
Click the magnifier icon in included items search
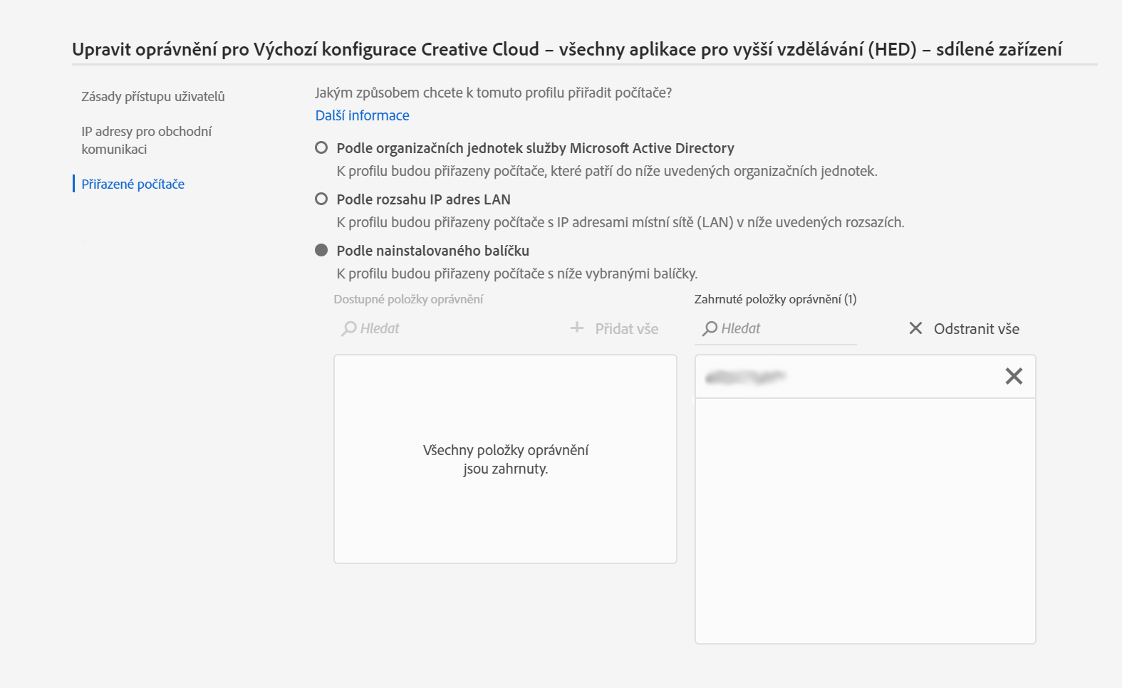pyautogui.click(x=710, y=328)
